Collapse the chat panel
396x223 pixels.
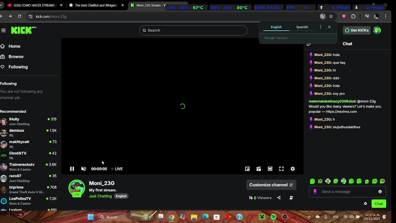308,44
